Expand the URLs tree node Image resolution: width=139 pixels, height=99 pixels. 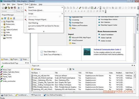(2, 27)
